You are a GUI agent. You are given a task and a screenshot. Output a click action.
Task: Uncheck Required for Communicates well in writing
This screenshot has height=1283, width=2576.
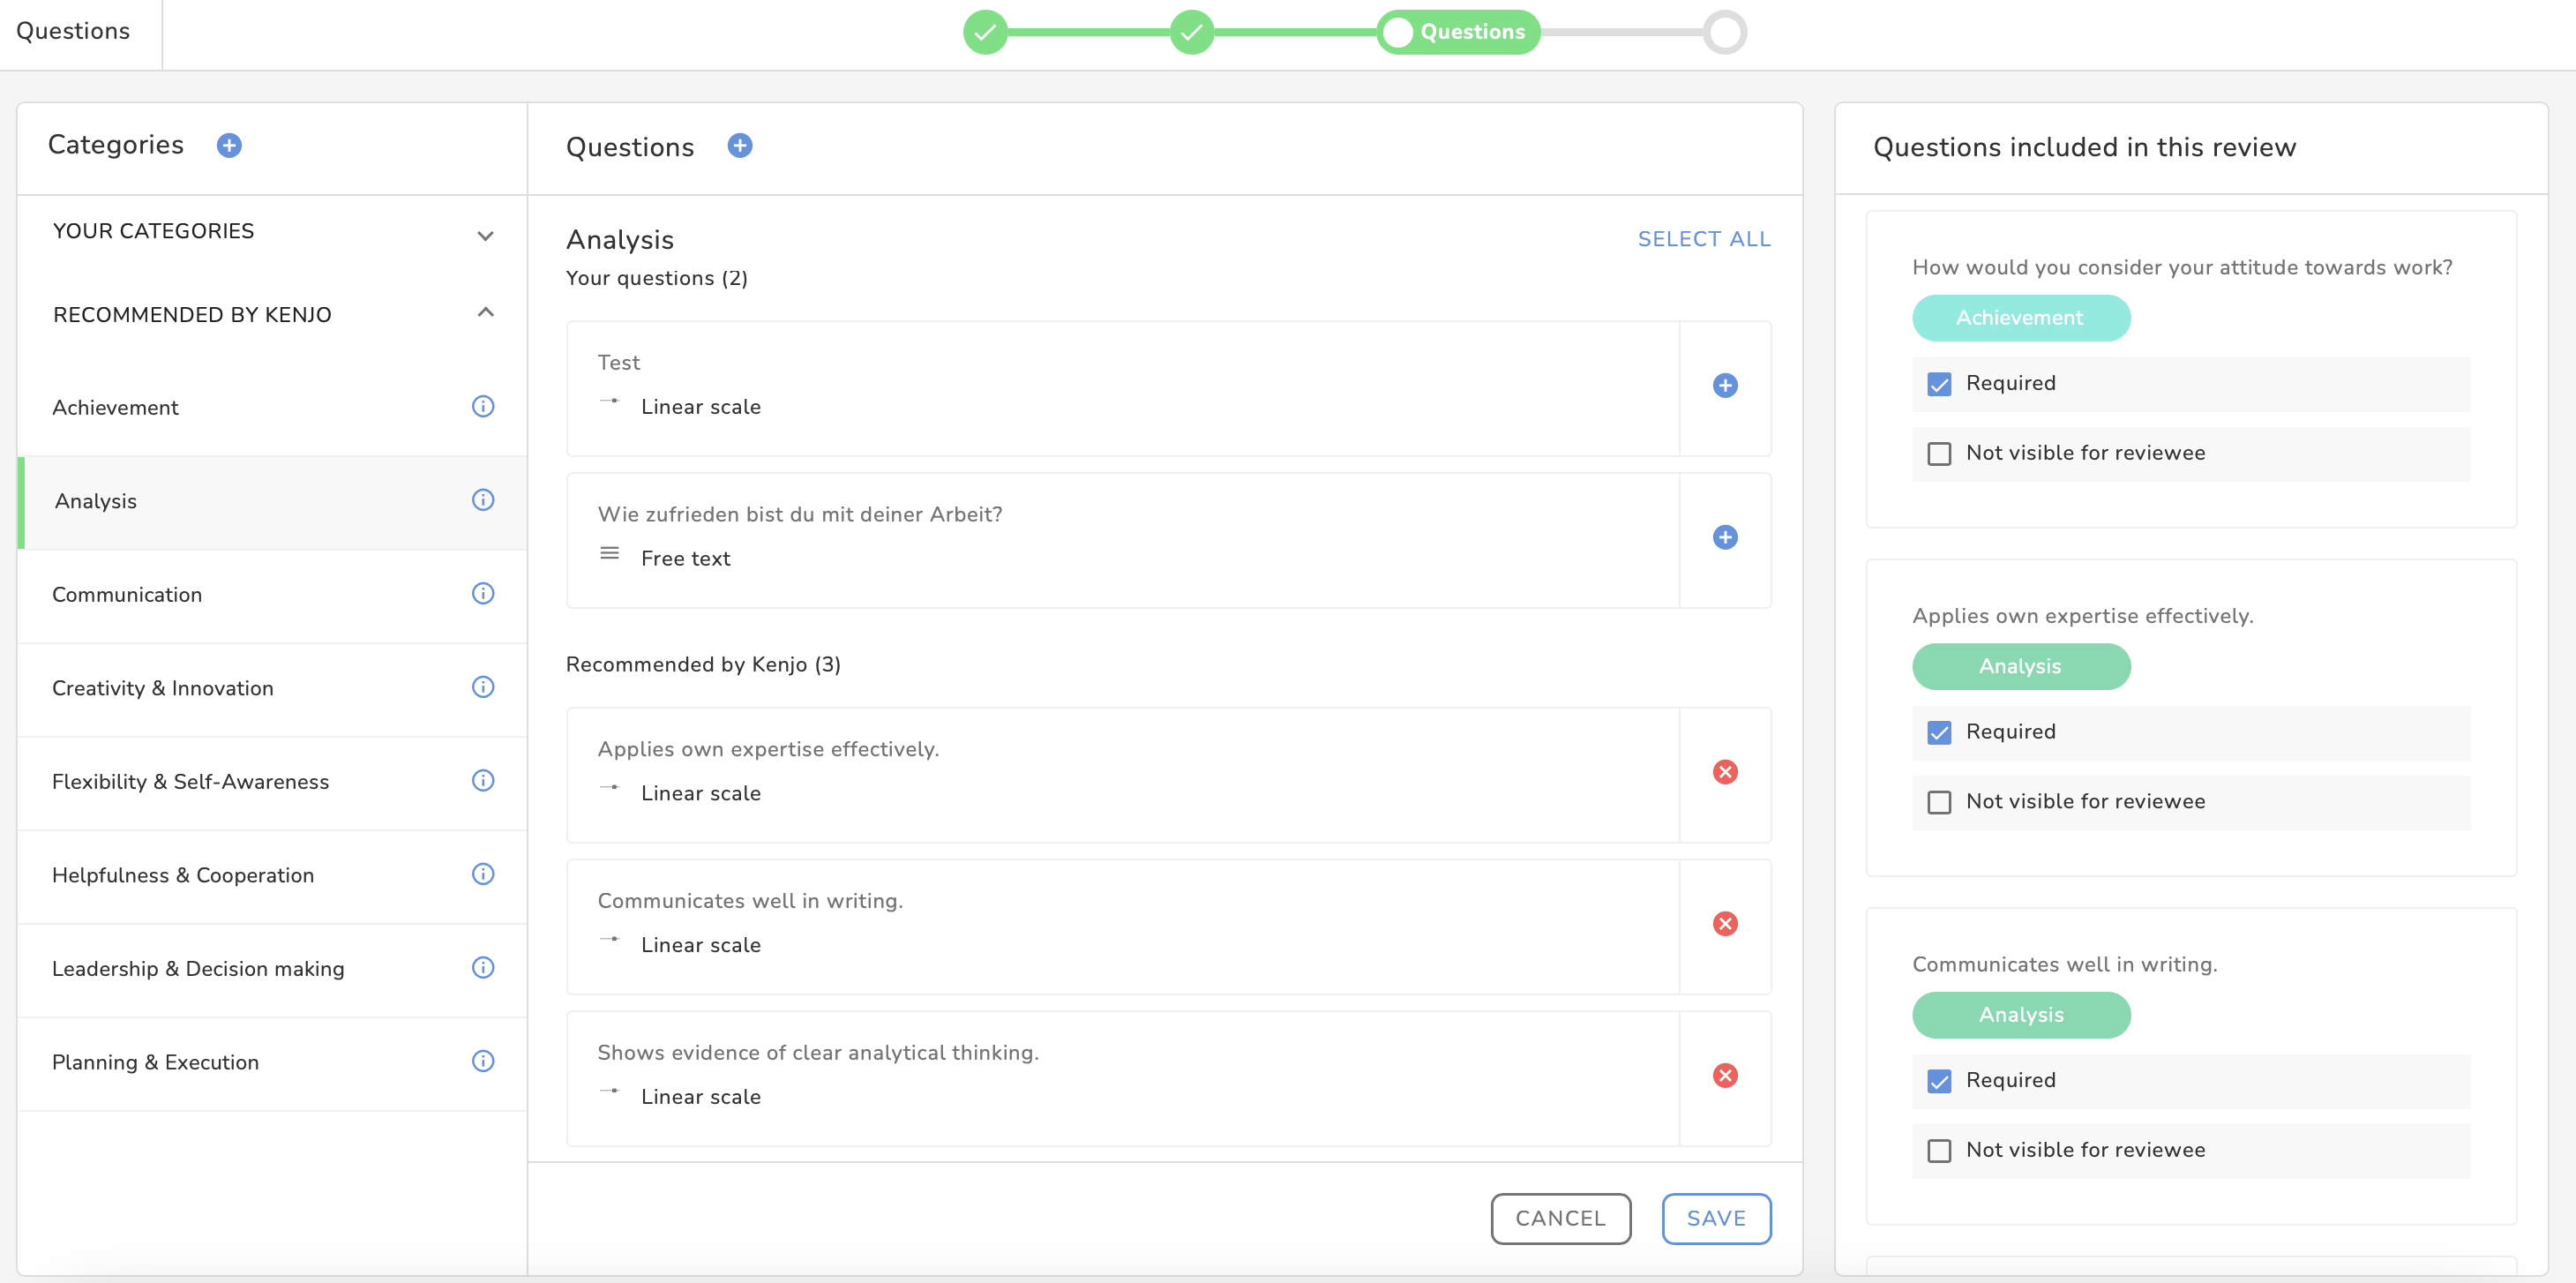[x=1939, y=1082]
